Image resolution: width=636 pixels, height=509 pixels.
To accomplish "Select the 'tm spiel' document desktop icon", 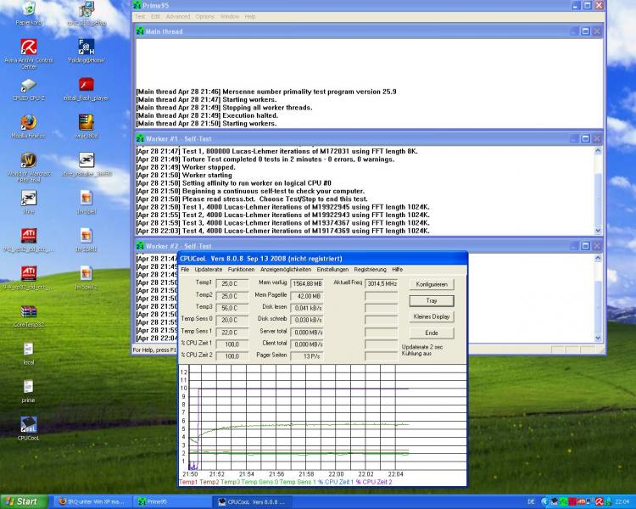I will point(86,198).
